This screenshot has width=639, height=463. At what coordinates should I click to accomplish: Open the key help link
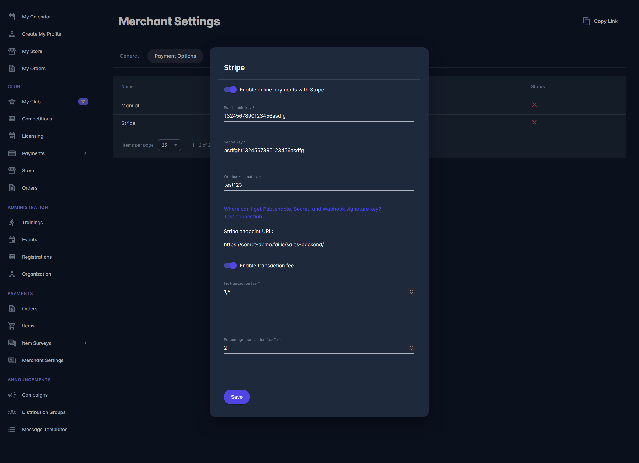tap(302, 209)
